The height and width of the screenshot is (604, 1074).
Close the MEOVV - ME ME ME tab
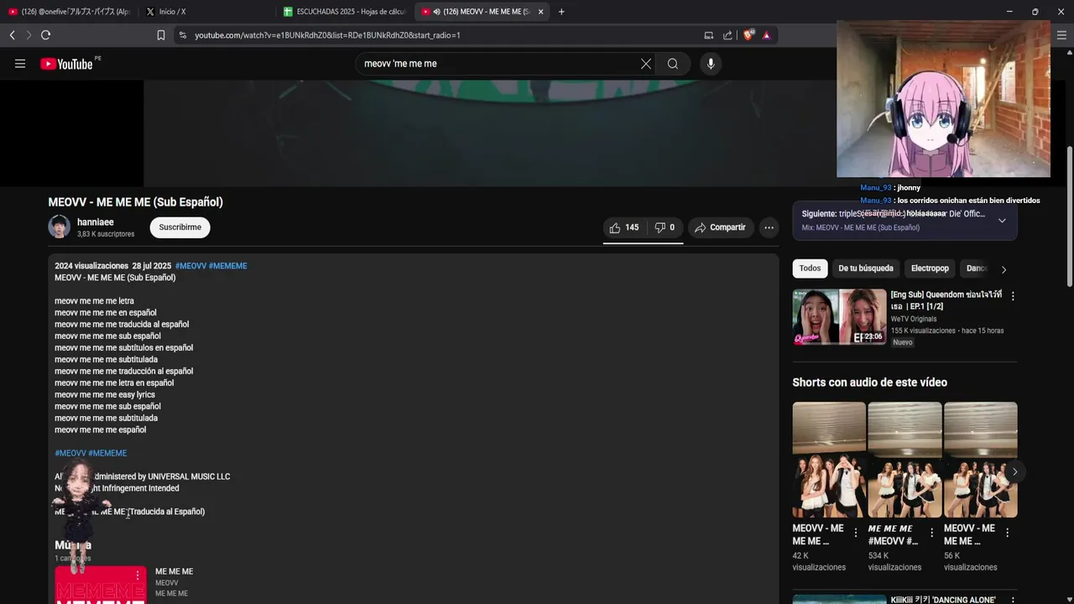[x=540, y=12]
